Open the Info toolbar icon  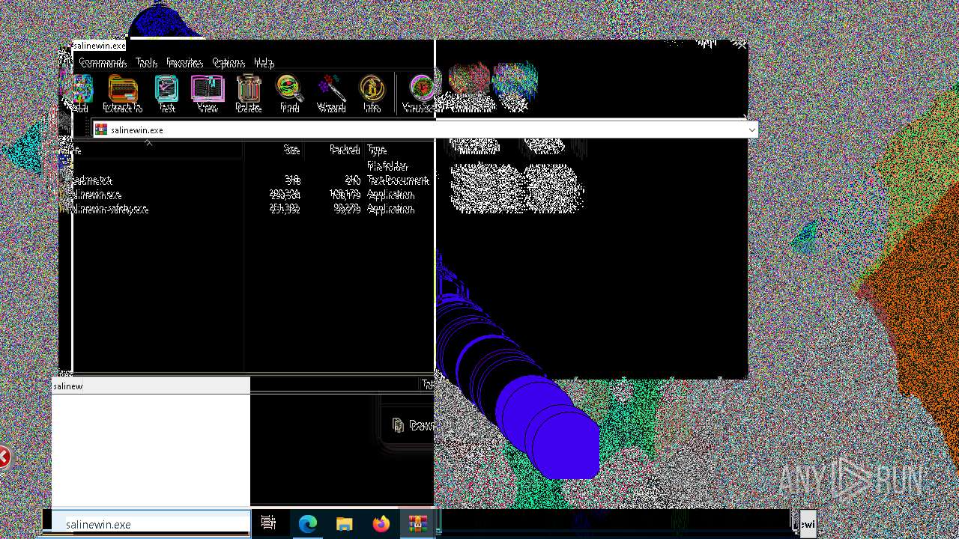pyautogui.click(x=372, y=93)
